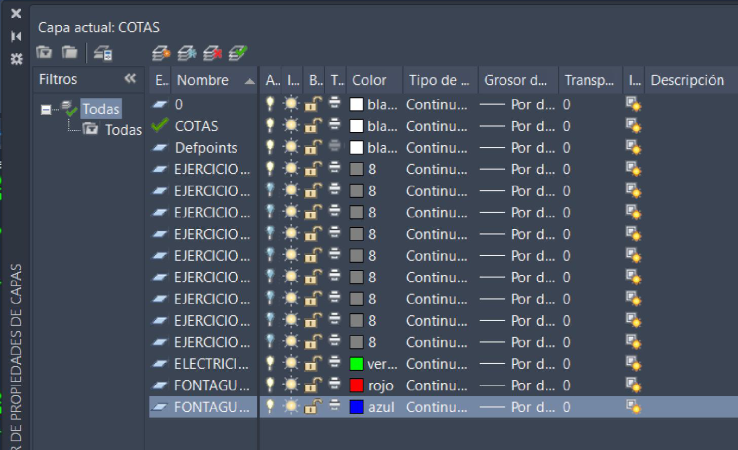This screenshot has width=738, height=450.
Task: Toggle bulb of the blue FONTAGU... layer
Action: pyautogui.click(x=270, y=407)
